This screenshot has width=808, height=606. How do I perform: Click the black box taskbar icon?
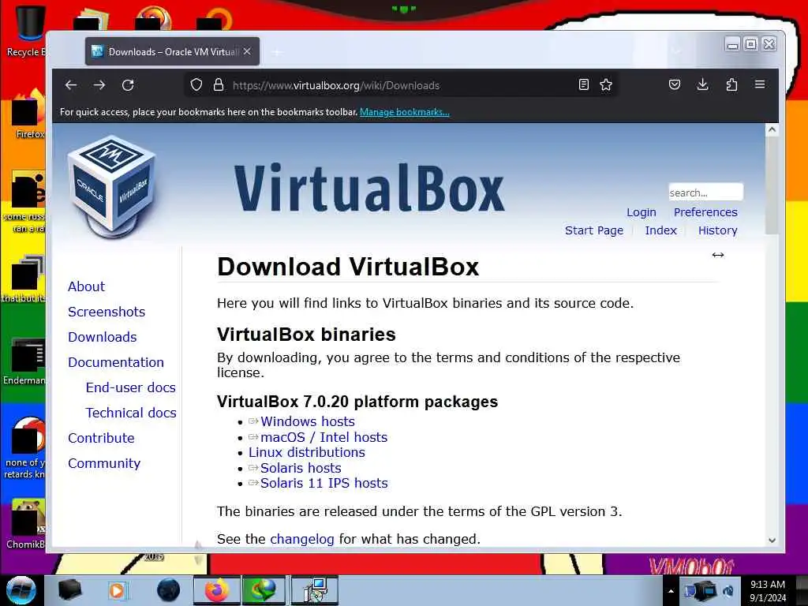[69, 590]
